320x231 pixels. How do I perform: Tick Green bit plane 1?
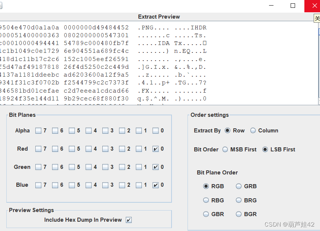(138, 167)
